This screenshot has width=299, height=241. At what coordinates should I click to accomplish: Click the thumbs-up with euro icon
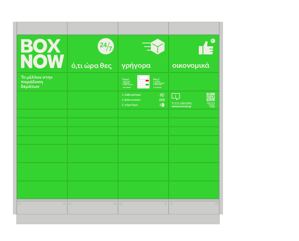click(x=206, y=47)
